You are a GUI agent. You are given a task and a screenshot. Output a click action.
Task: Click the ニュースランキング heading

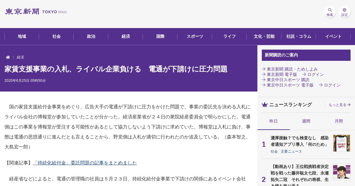pyautogui.click(x=291, y=105)
